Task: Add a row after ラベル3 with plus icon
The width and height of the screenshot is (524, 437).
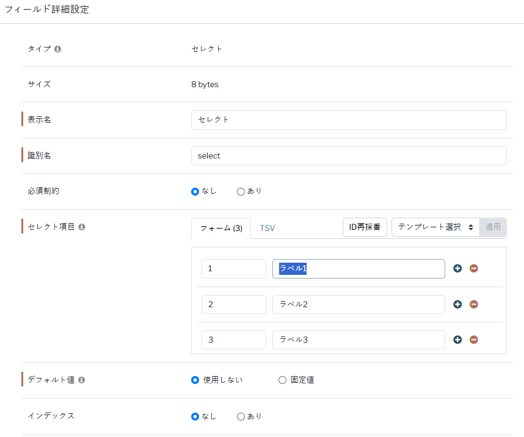Action: 457,339
